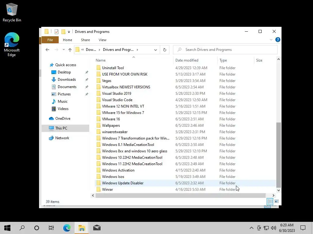Click the Properties quick access toolbar icon
This screenshot has width=313, height=234.
[57, 32]
